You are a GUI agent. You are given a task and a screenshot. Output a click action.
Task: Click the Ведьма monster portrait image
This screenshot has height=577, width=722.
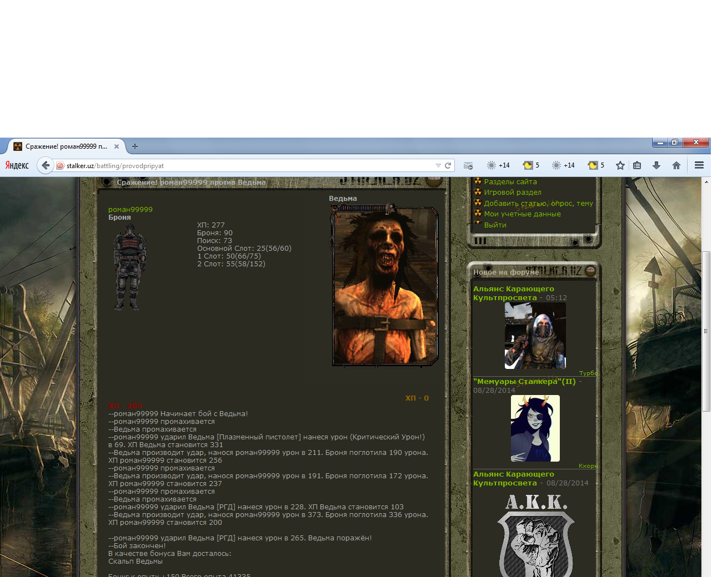[x=385, y=286]
